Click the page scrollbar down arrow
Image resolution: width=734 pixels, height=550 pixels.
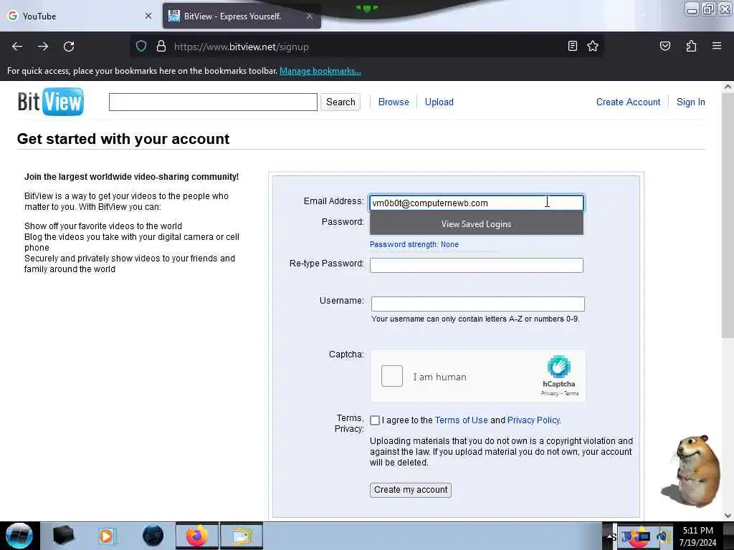point(728,516)
